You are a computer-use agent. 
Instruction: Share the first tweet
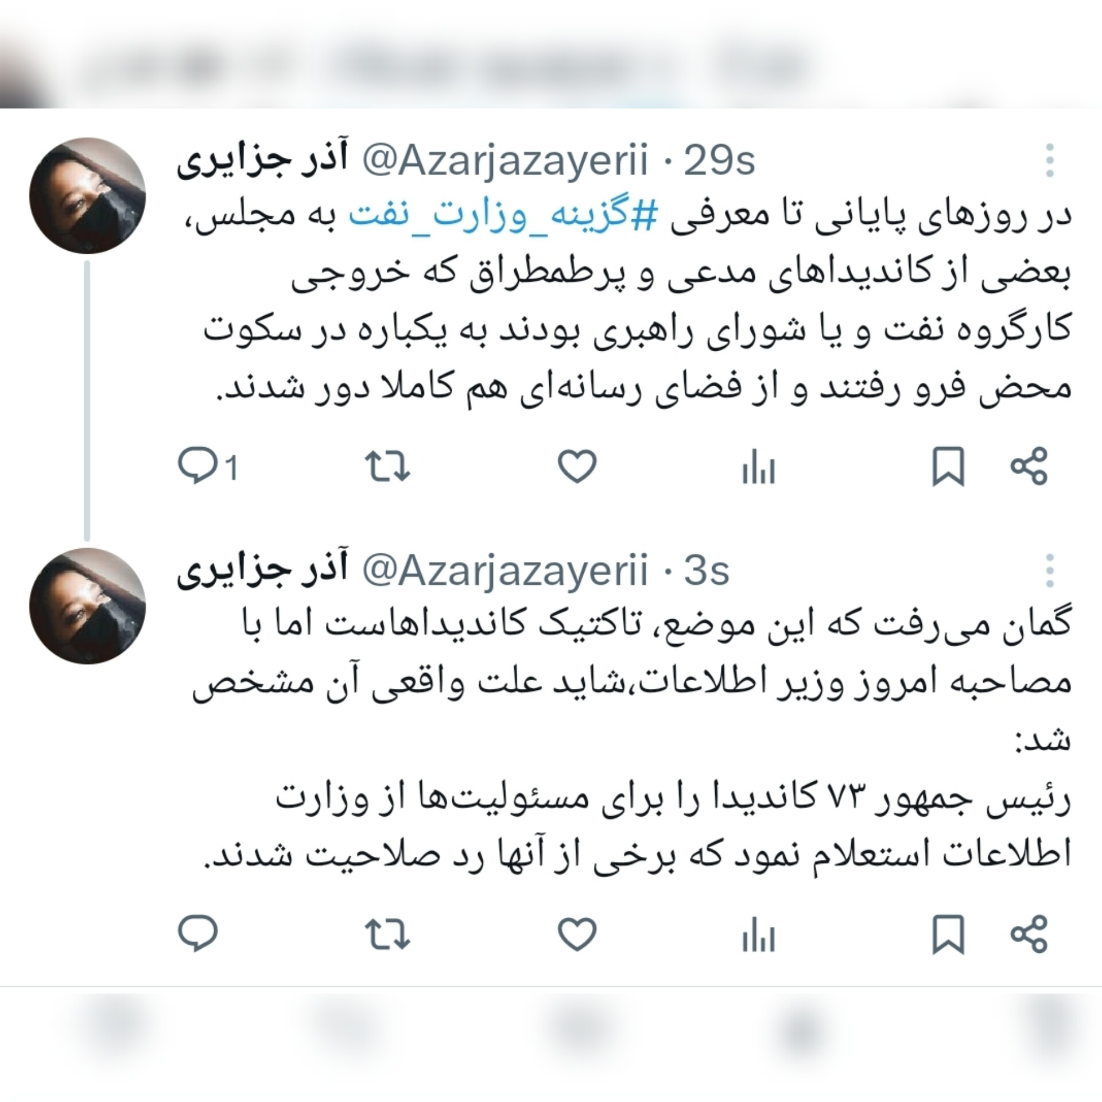[x=1029, y=466]
